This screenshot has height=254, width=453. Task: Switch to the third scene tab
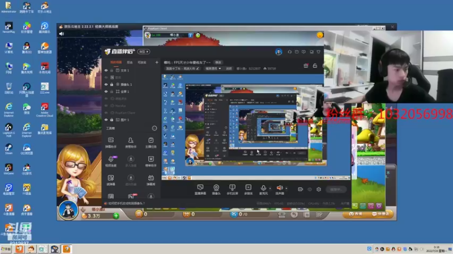pos(142,62)
